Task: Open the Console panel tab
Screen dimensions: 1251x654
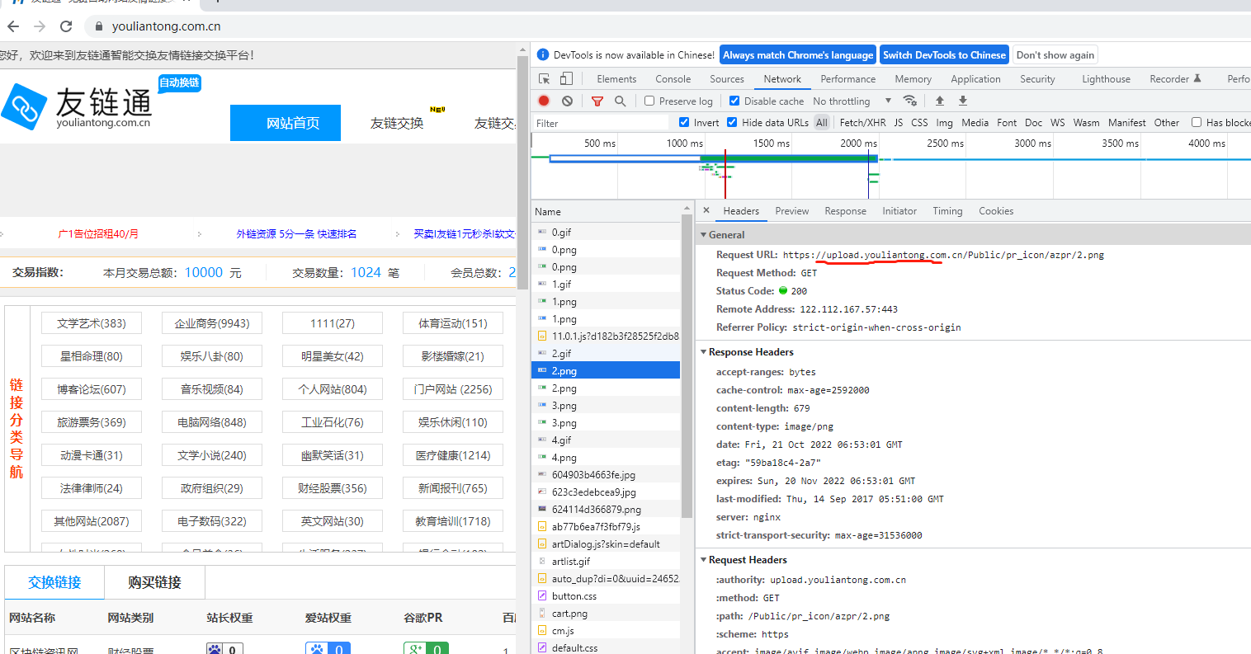Action: (x=673, y=79)
